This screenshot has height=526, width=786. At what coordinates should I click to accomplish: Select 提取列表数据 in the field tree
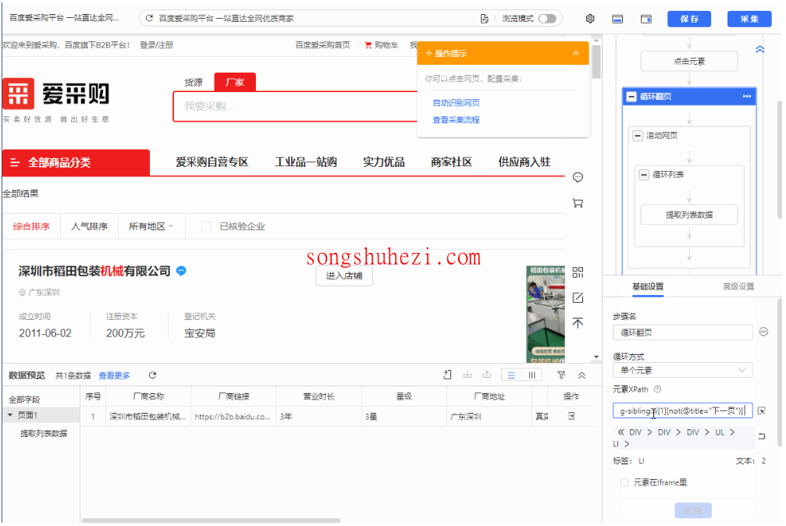tap(44, 433)
